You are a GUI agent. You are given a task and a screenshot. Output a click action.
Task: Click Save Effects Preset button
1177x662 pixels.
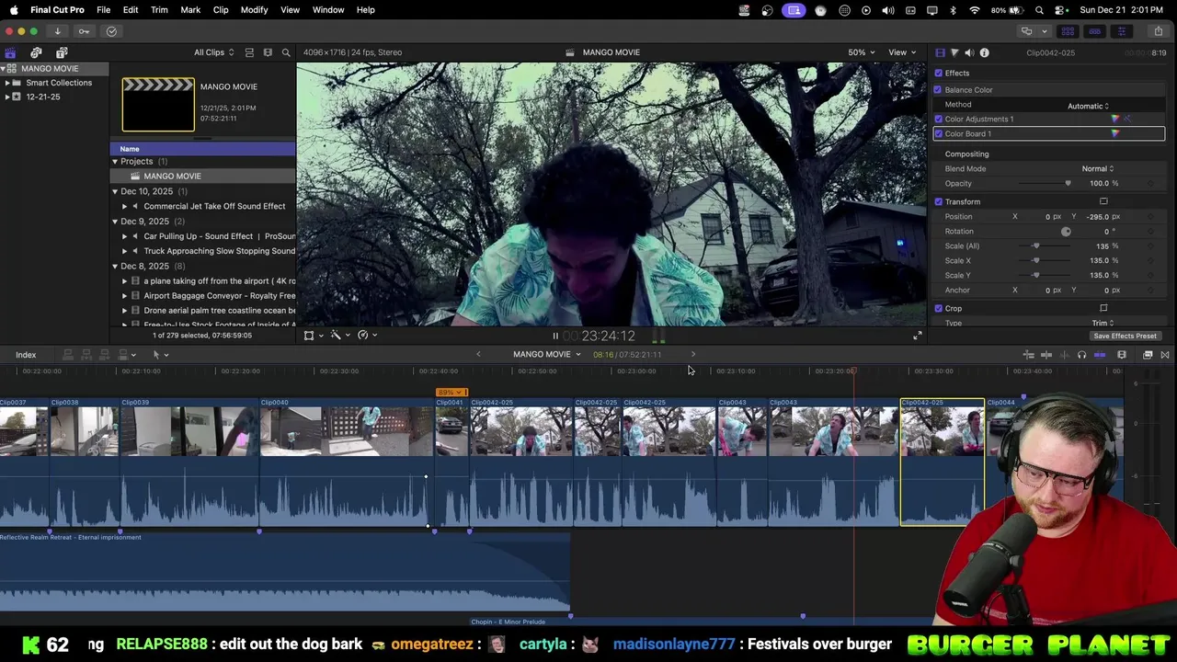point(1125,336)
